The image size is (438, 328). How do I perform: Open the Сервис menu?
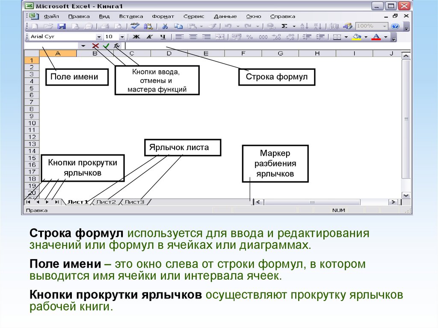(x=194, y=17)
